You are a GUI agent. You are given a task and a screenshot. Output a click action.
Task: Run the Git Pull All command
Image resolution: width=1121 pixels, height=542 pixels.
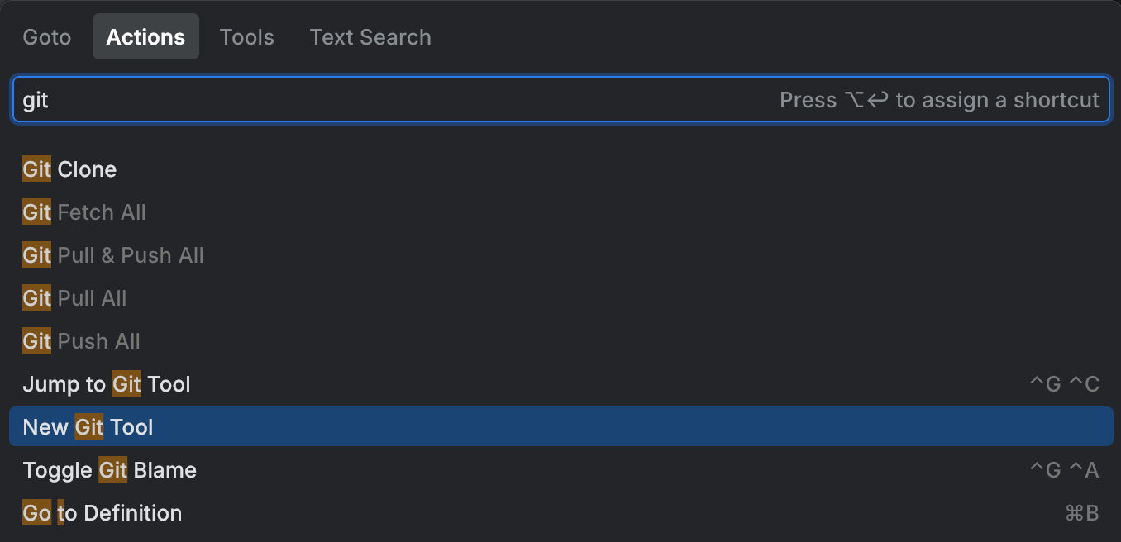click(74, 297)
